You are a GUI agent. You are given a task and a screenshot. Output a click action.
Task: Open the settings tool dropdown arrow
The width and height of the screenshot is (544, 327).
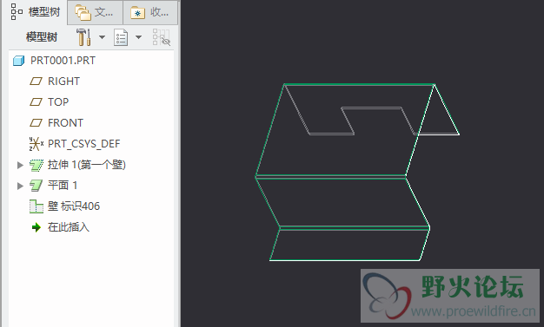pyautogui.click(x=102, y=37)
